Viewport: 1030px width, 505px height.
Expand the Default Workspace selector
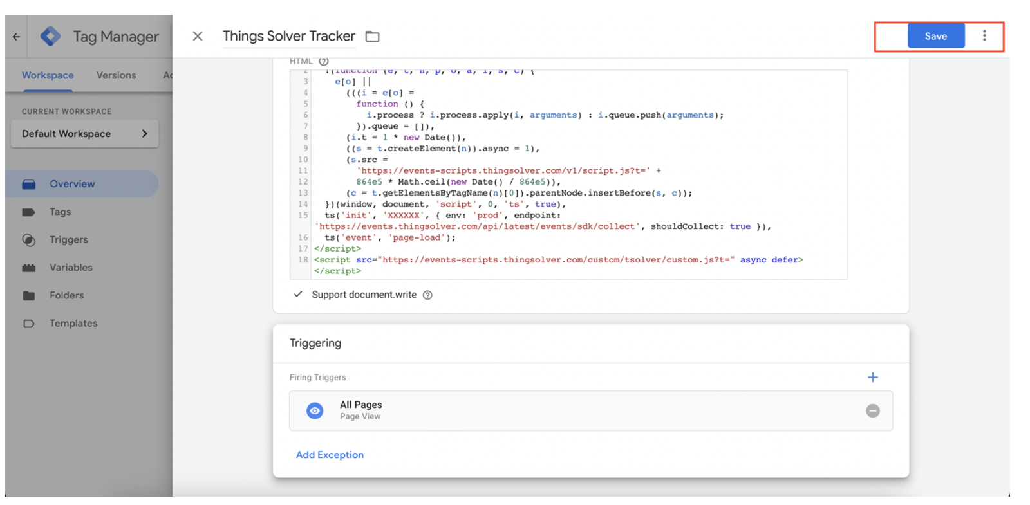(x=84, y=134)
